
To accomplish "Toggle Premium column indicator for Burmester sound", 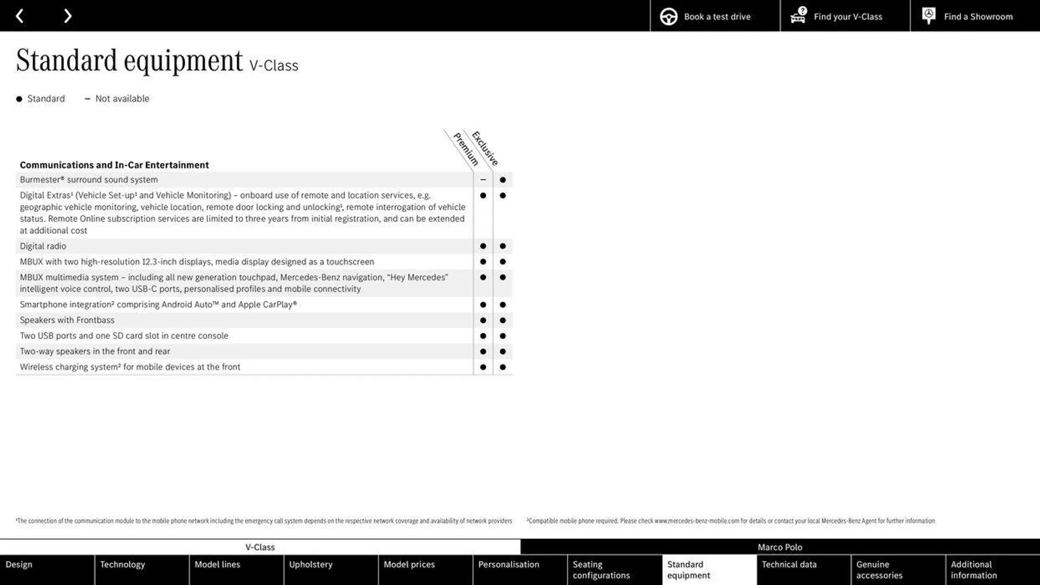I will (483, 180).
